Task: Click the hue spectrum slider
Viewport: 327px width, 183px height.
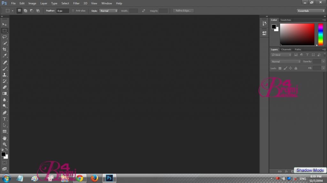Action: (321, 34)
